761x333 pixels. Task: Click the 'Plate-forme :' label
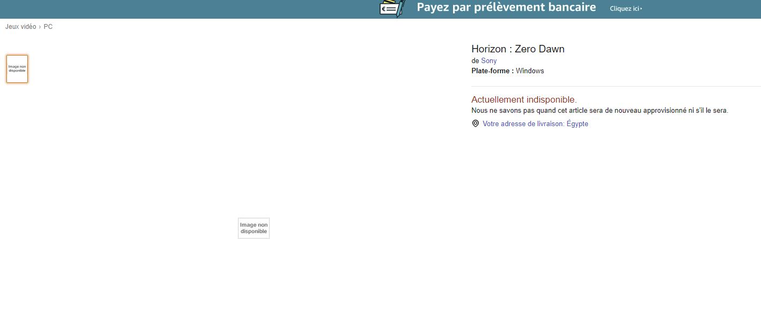[x=492, y=71]
